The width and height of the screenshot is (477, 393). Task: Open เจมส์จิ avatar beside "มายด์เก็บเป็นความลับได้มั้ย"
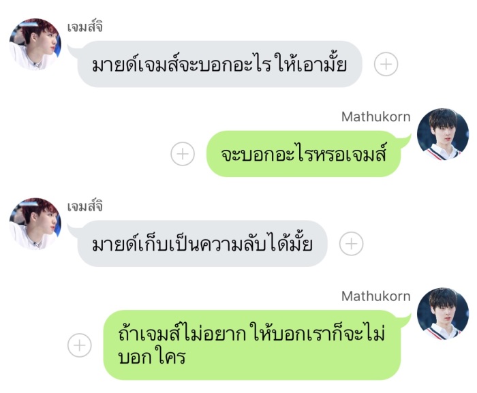pos(35,224)
